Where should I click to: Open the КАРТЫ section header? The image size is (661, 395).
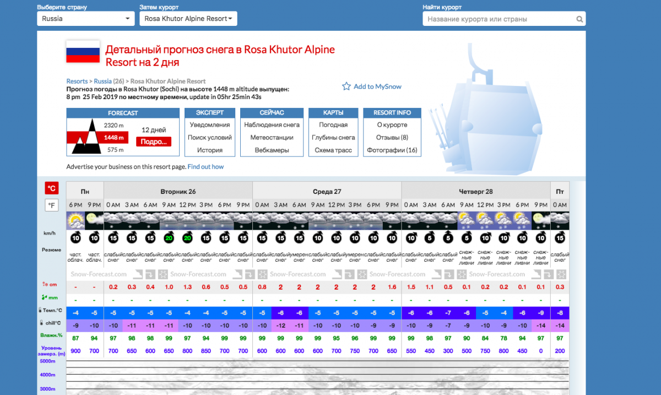pos(333,113)
